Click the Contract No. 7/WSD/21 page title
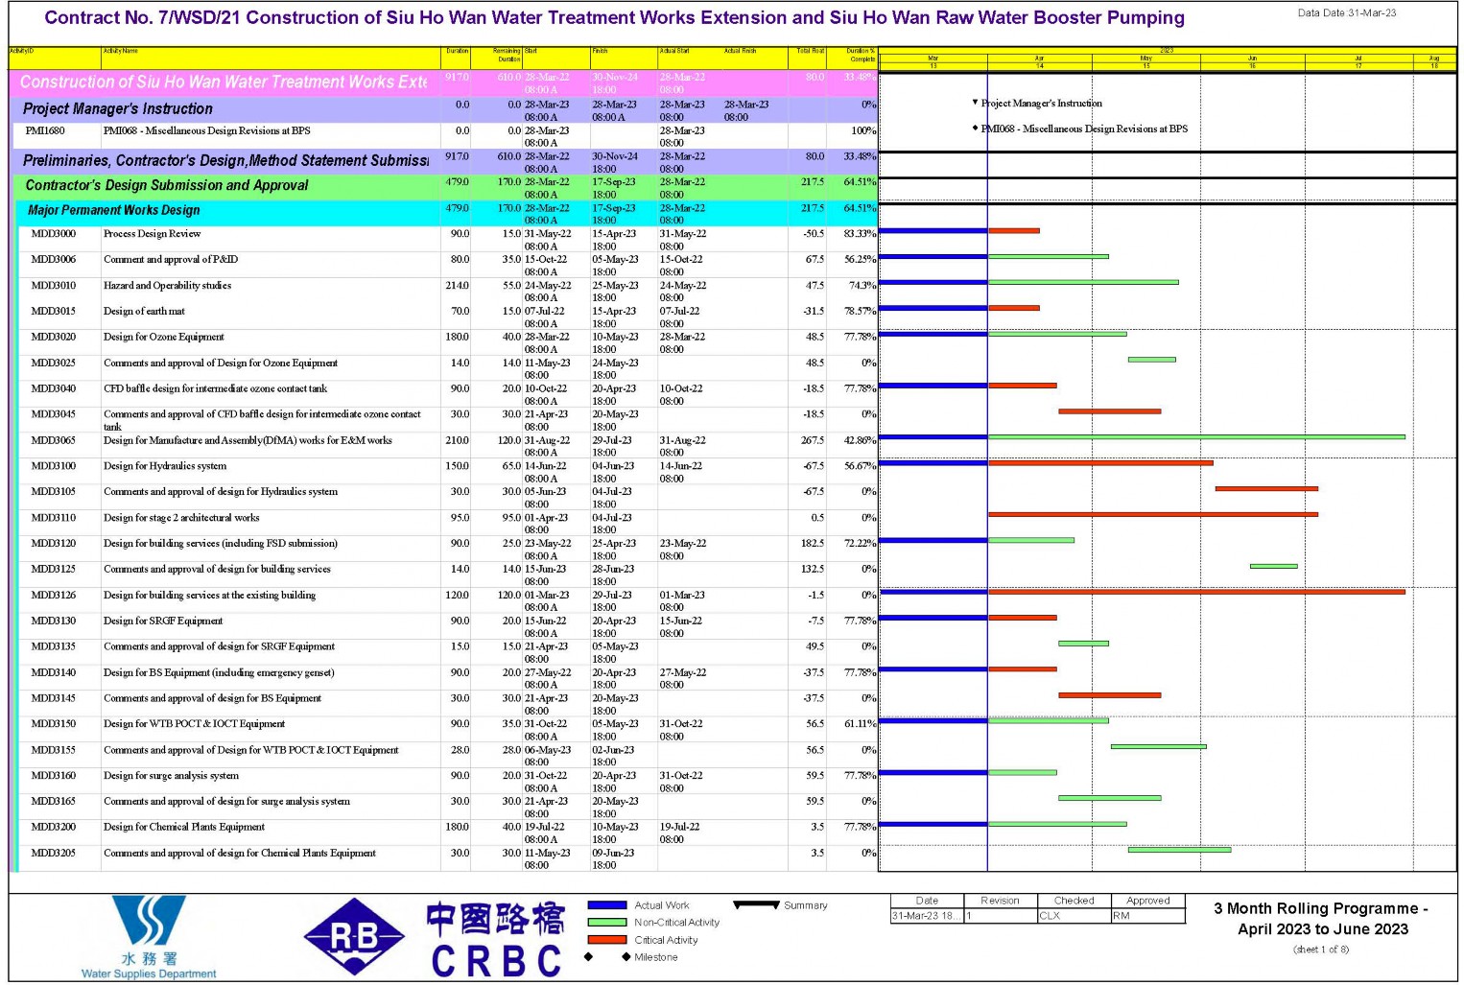The image size is (1464, 985). (614, 17)
